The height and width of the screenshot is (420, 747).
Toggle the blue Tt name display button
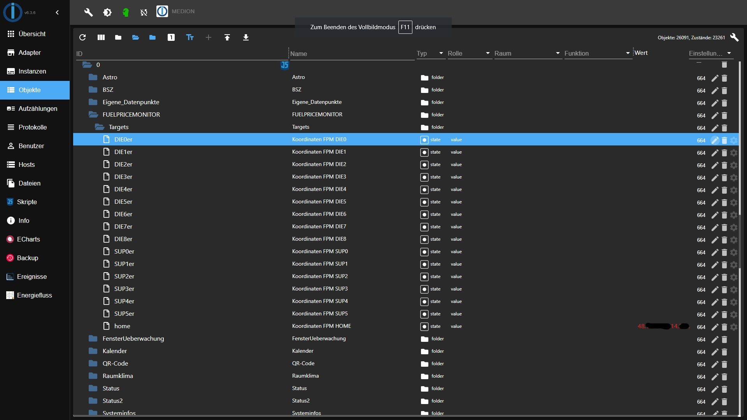point(190,37)
